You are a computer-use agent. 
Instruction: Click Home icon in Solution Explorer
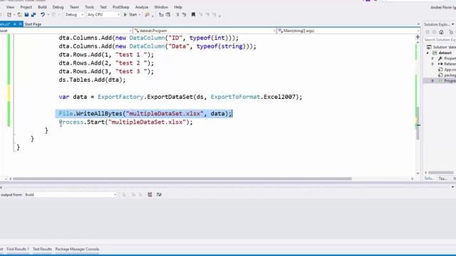[441, 32]
